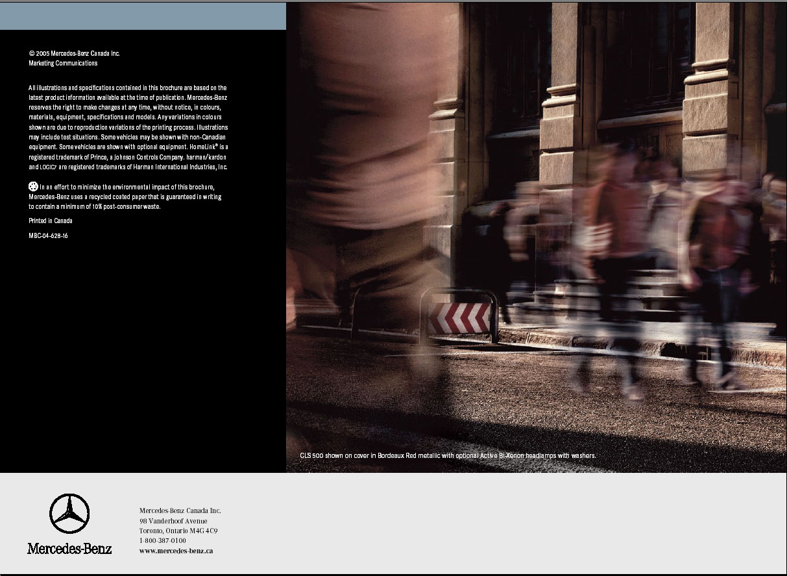Open the www.mercedes-benz.ca link

pyautogui.click(x=176, y=551)
